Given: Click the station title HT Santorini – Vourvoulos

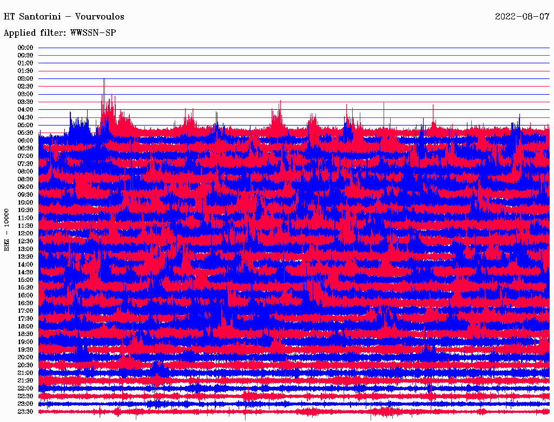Looking at the screenshot, I should [x=64, y=17].
